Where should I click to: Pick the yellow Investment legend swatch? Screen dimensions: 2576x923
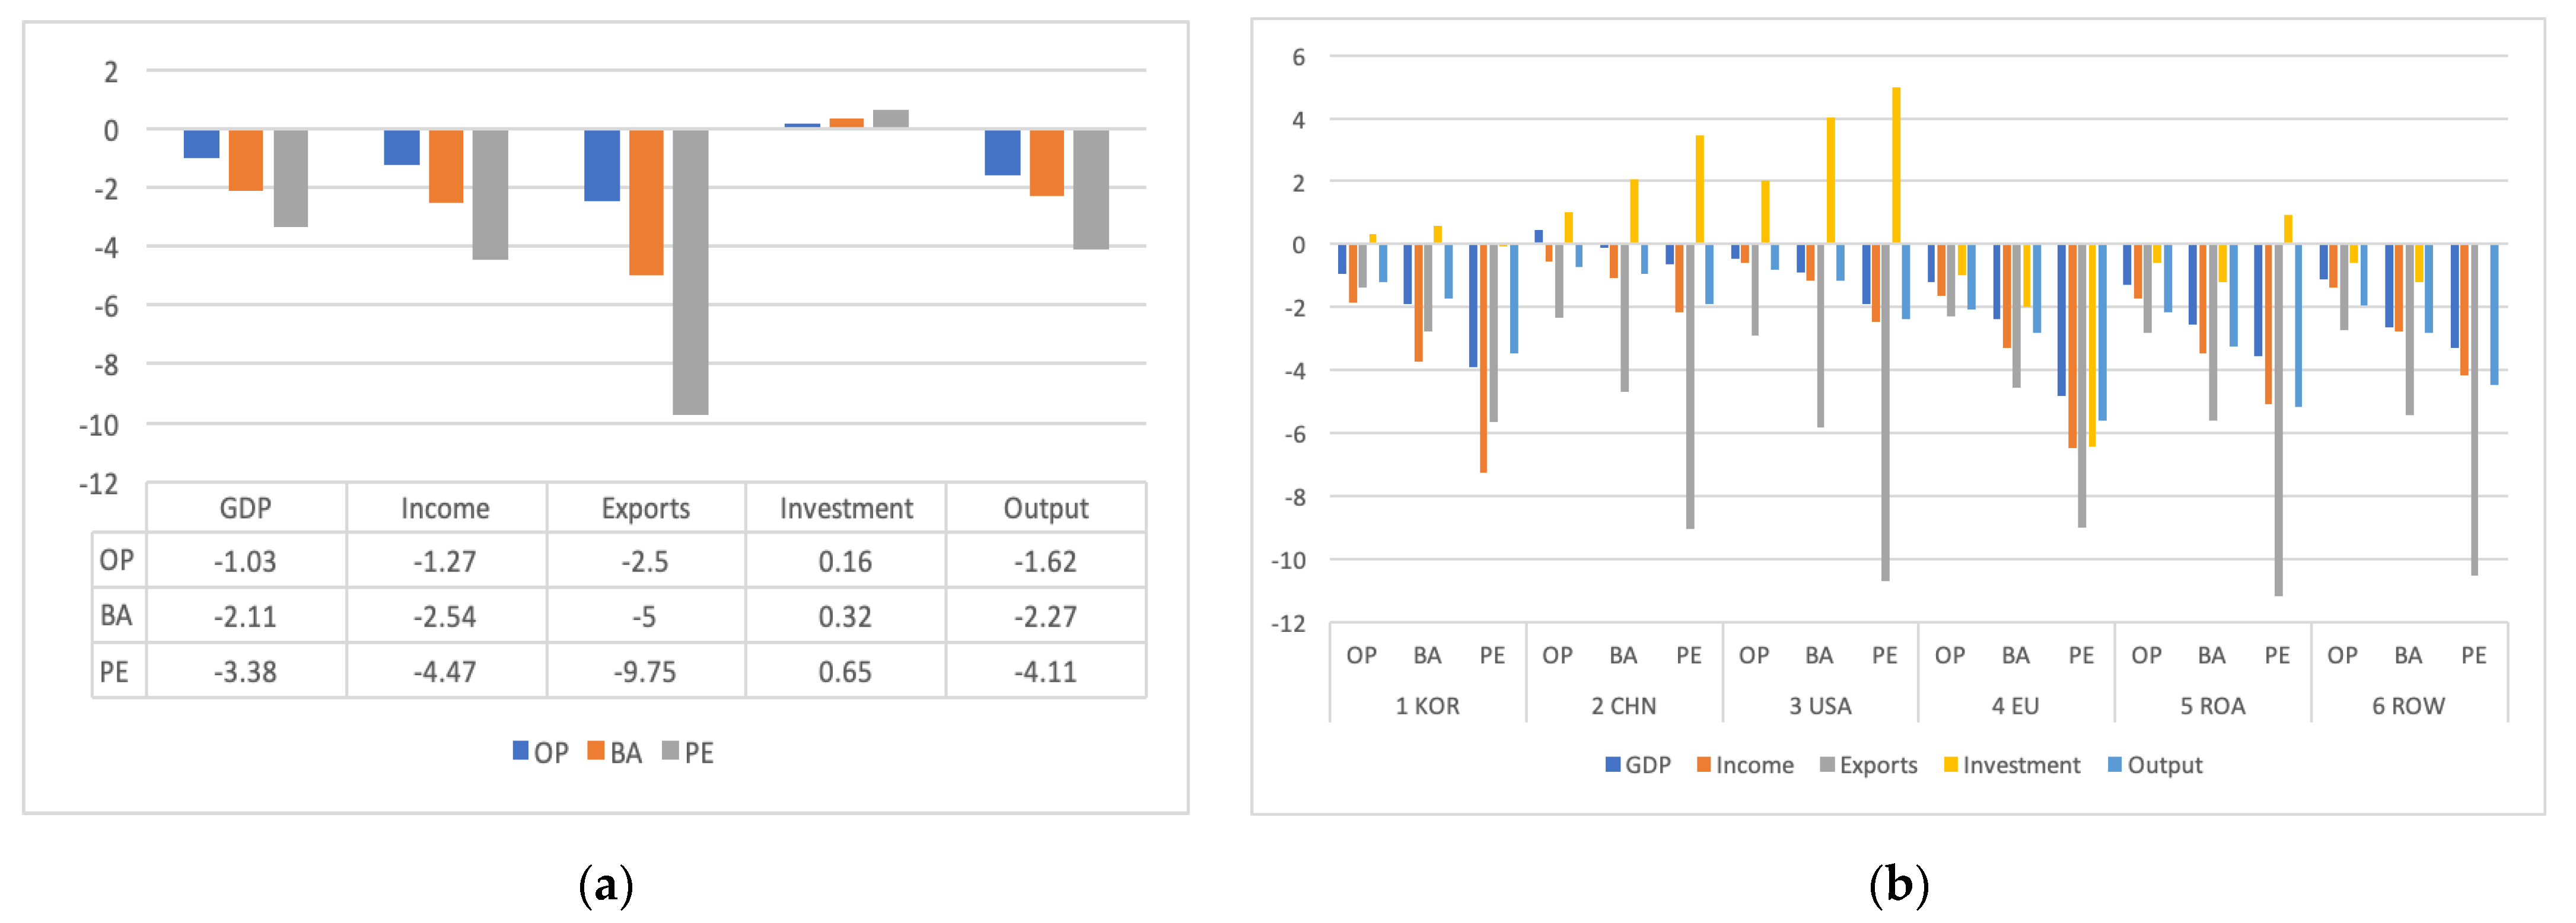(x=1950, y=764)
